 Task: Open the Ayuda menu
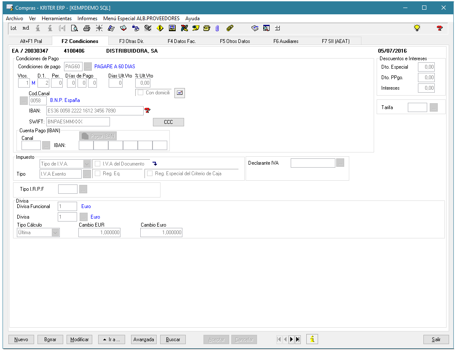(x=193, y=18)
